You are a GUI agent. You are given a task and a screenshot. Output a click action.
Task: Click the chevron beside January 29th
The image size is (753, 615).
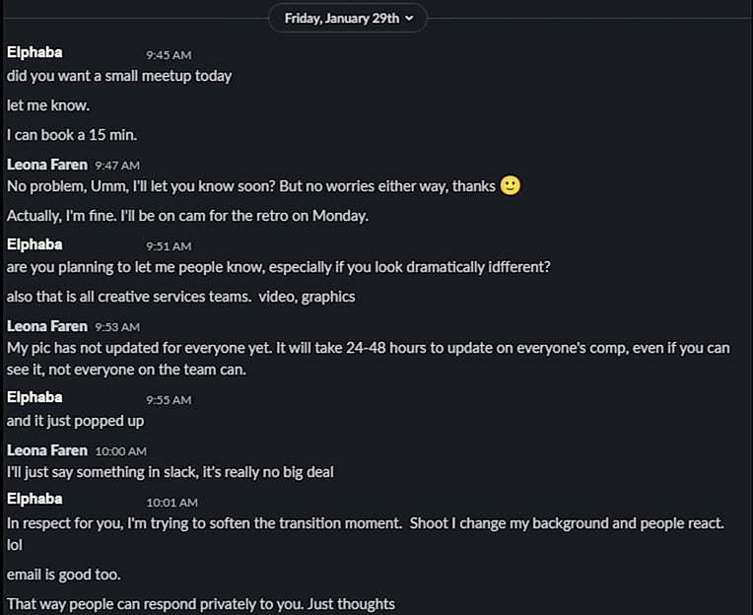coord(409,19)
